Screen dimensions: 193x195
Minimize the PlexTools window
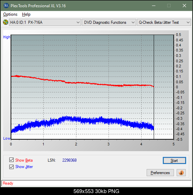click(154, 6)
